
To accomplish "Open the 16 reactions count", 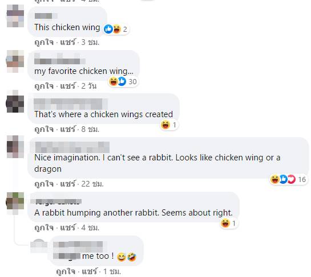I will click(x=302, y=180).
